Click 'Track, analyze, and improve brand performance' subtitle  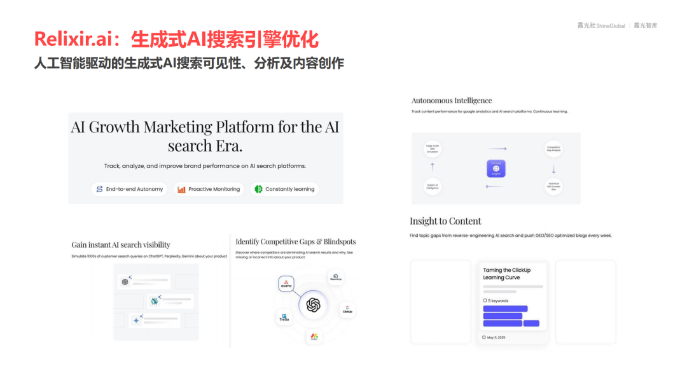click(205, 166)
